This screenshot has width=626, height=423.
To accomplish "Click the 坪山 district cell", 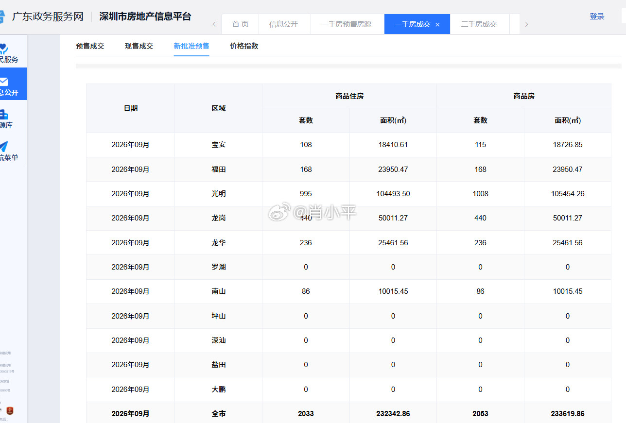I will (x=218, y=316).
